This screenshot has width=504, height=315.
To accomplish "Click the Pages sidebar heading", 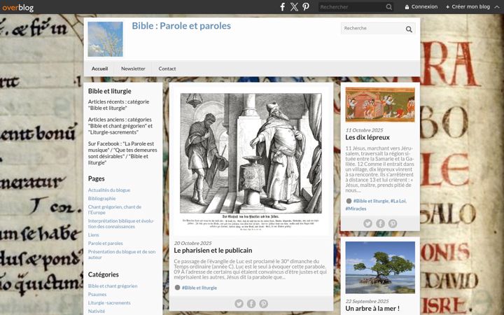I will click(x=96, y=178).
